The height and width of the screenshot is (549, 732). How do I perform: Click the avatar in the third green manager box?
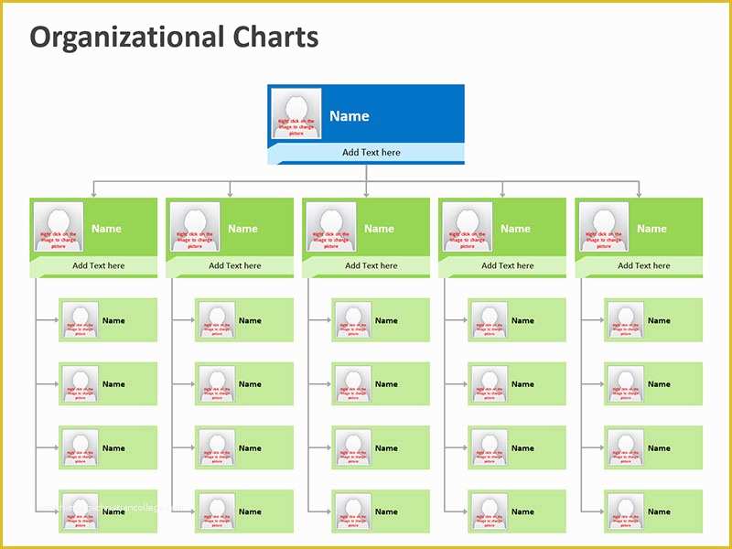tap(331, 227)
